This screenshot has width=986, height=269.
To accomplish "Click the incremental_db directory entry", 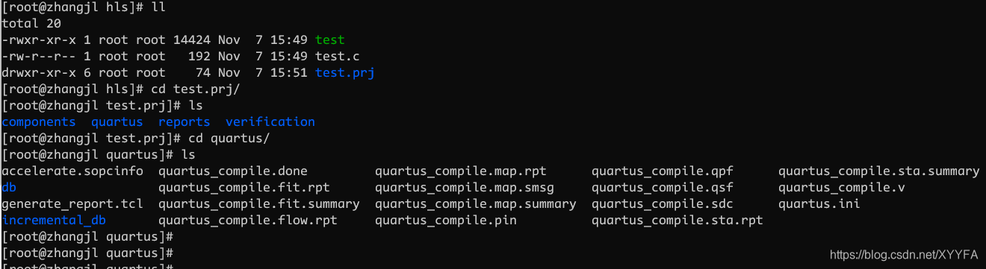I will [x=54, y=220].
